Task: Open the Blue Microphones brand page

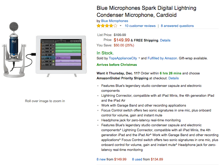Action: [114, 21]
